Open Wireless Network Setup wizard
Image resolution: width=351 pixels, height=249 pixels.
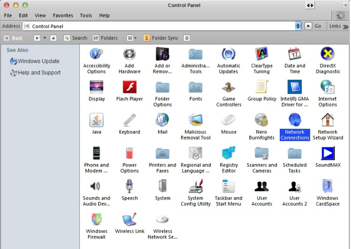(162, 226)
